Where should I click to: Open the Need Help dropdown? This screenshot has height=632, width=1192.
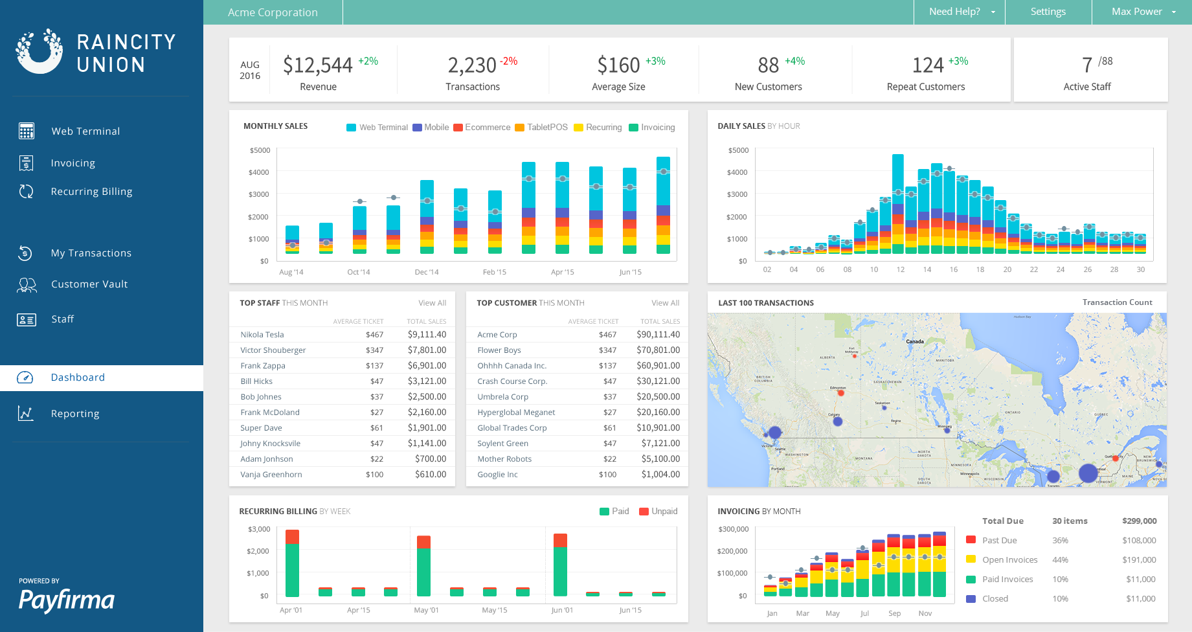(x=960, y=12)
